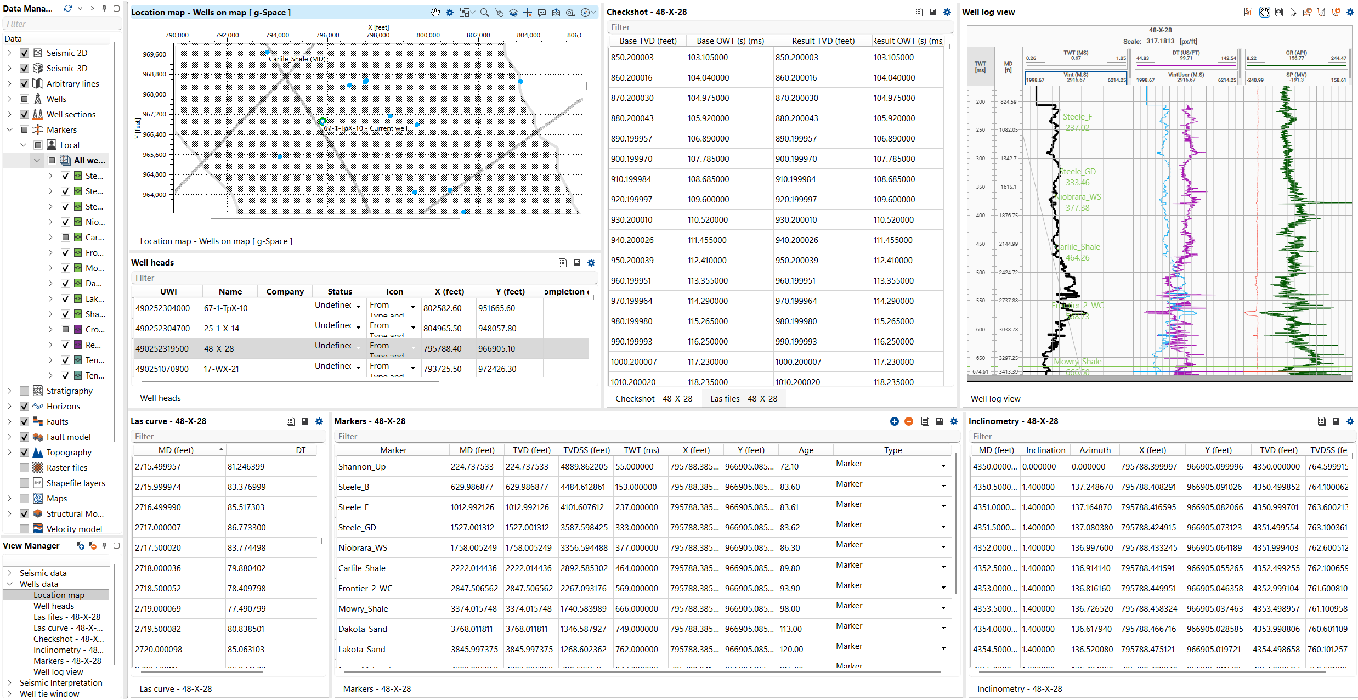The width and height of the screenshot is (1358, 700).
Task: Select the hand pan tool in Well log view
Action: point(1265,12)
